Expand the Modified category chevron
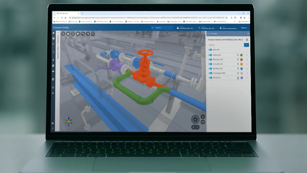The image size is (307, 173). [x=247, y=69]
